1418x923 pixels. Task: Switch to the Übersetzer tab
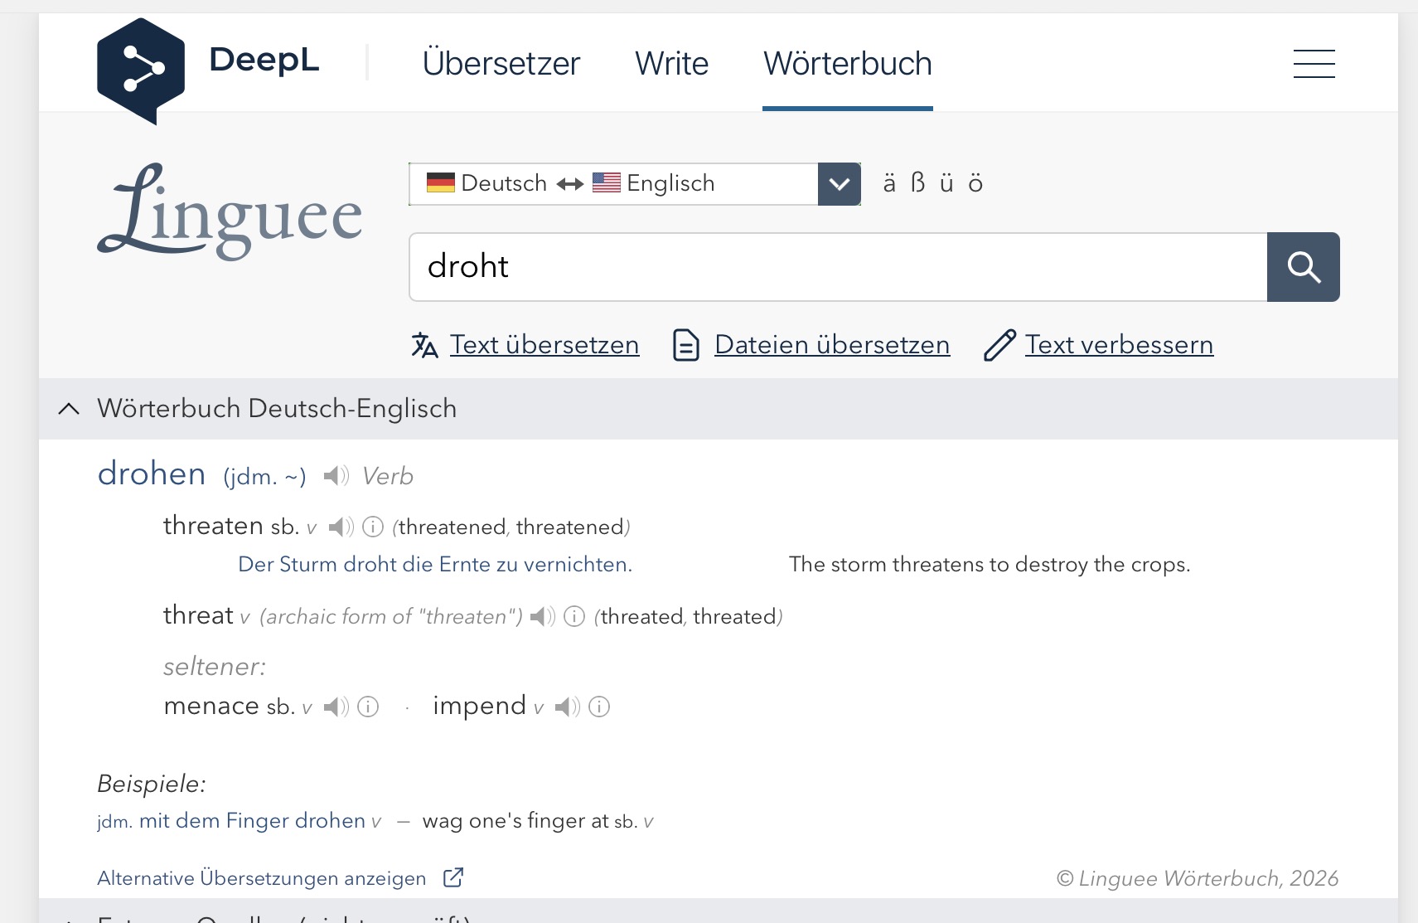coord(501,64)
